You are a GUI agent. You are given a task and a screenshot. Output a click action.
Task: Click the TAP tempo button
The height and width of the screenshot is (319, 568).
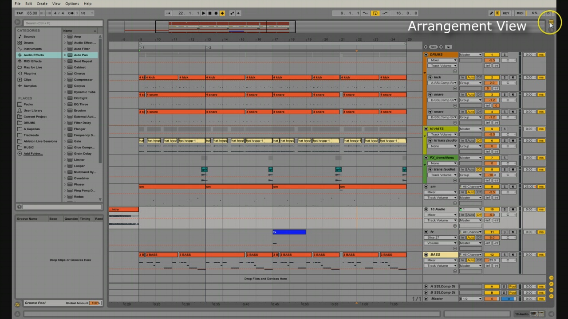point(20,13)
